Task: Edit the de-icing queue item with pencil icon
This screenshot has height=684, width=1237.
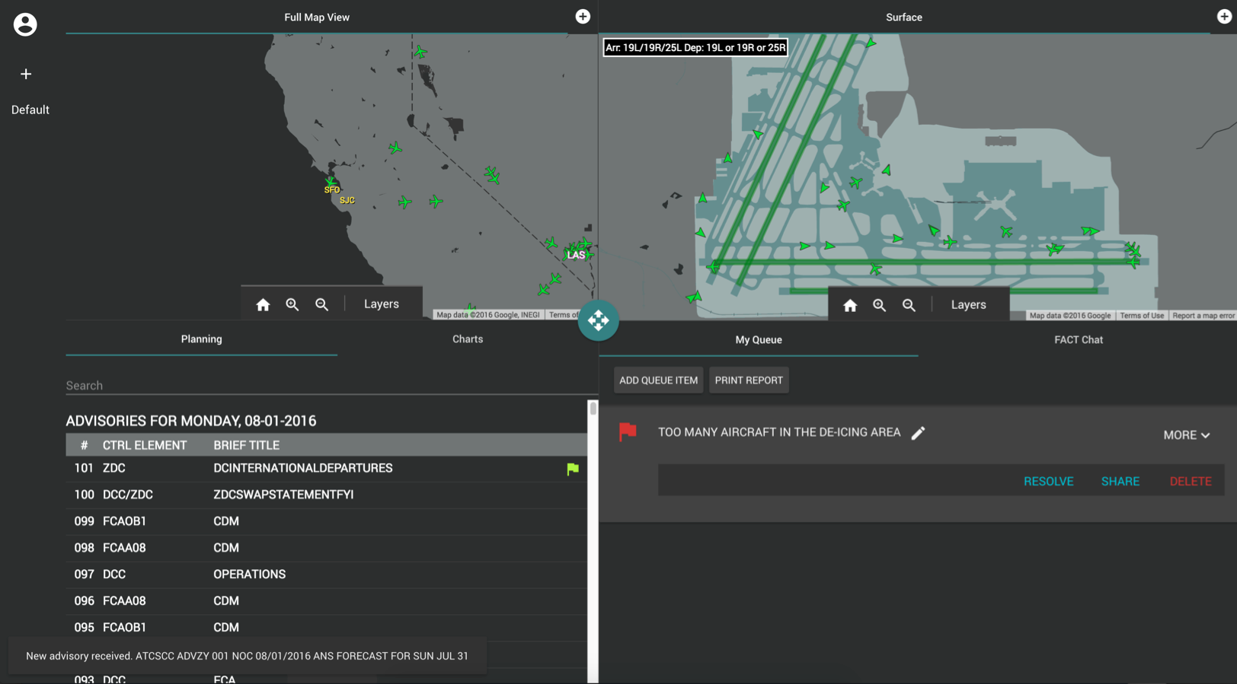Action: [918, 433]
